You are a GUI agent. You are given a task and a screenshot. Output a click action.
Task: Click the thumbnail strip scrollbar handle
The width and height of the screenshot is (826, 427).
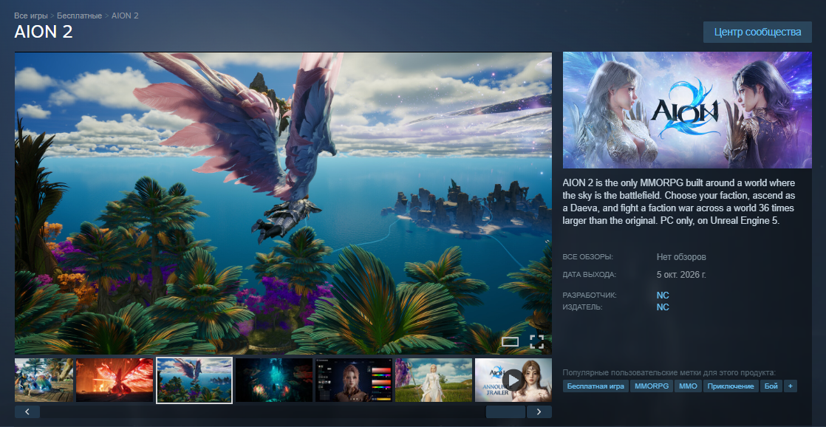click(505, 411)
